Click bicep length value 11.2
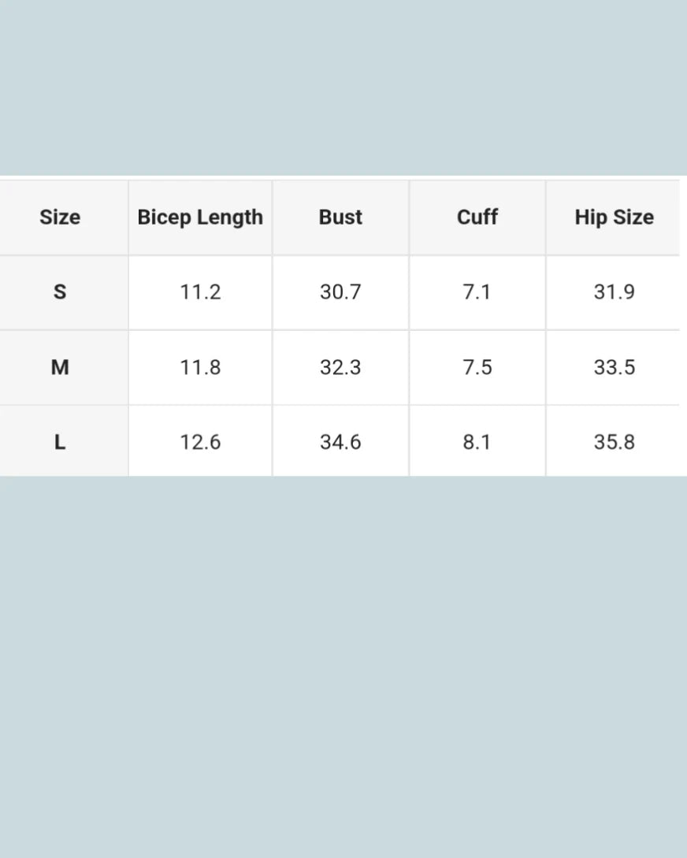Viewport: 687px width, 858px height. click(200, 292)
